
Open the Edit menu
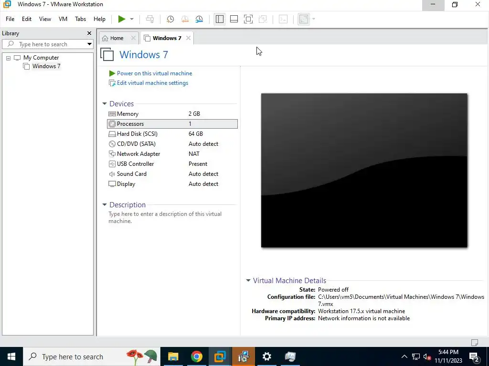(x=27, y=19)
